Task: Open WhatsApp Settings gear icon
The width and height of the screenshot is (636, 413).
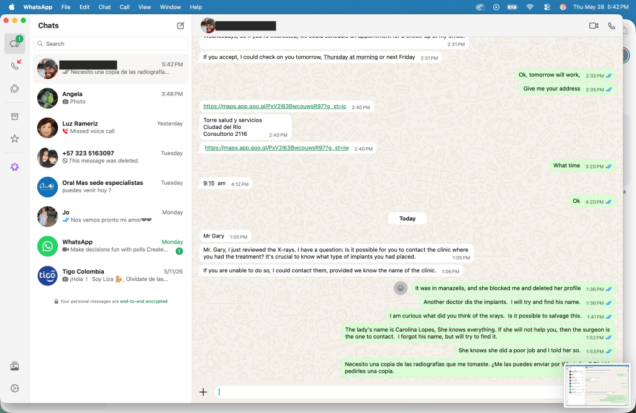Action: point(15,388)
